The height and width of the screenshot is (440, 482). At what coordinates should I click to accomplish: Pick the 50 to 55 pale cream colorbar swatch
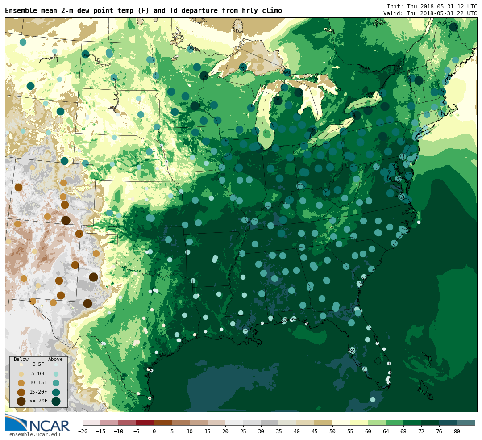[x=341, y=423]
